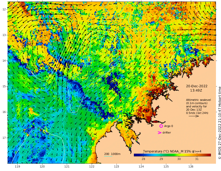Click the latitude axis label '-14'
This screenshot has height=171, width=221.
pyautogui.click(x=4, y=61)
